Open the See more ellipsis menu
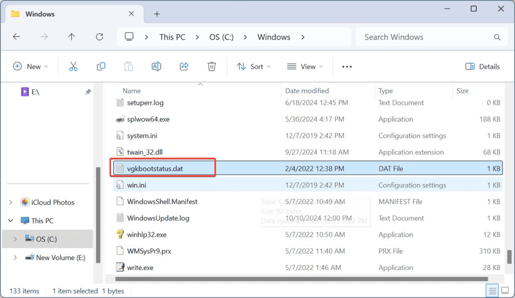This screenshot has width=515, height=298. [347, 67]
